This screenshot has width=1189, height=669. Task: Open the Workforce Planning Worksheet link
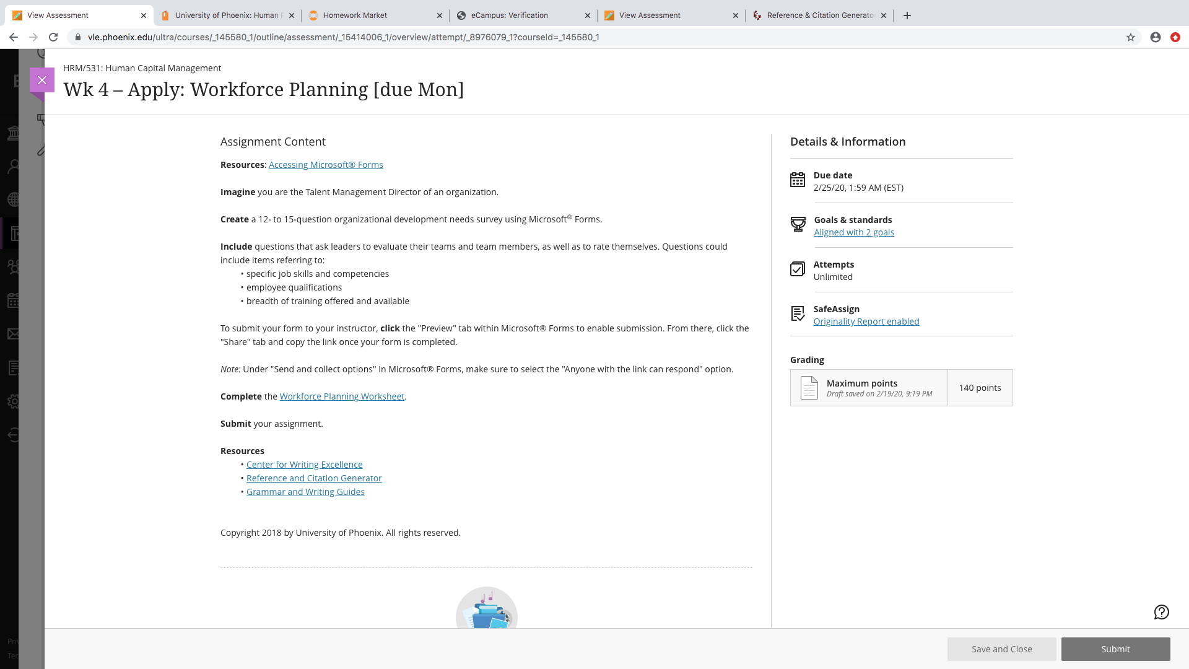click(x=342, y=396)
